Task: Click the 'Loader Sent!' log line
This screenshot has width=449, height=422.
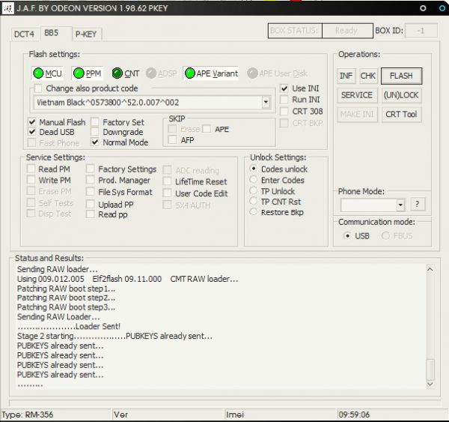Action: pyautogui.click(x=69, y=326)
